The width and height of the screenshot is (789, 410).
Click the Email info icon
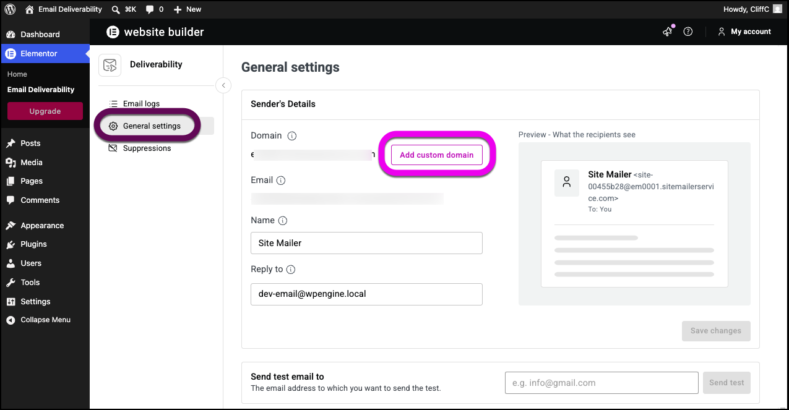[x=281, y=181]
